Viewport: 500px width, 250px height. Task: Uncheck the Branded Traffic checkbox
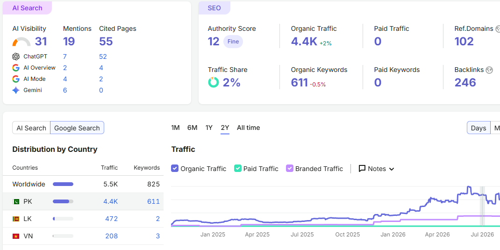[290, 168]
